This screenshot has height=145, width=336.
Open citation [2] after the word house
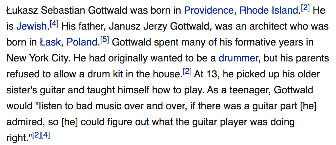tap(187, 72)
